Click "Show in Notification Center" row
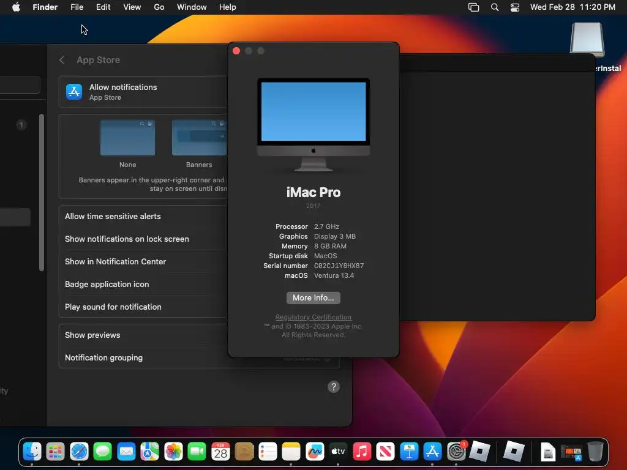 [x=143, y=261]
